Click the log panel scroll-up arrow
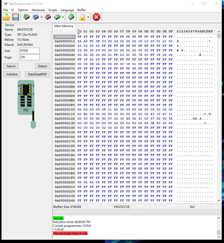This screenshot has height=243, width=224. (219, 218)
